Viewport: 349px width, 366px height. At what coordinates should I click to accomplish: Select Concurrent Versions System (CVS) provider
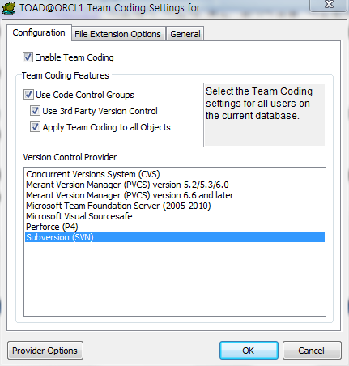[175, 174]
